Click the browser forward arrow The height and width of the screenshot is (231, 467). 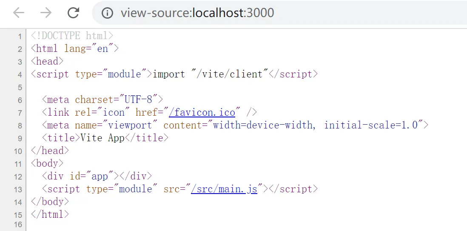(x=46, y=13)
